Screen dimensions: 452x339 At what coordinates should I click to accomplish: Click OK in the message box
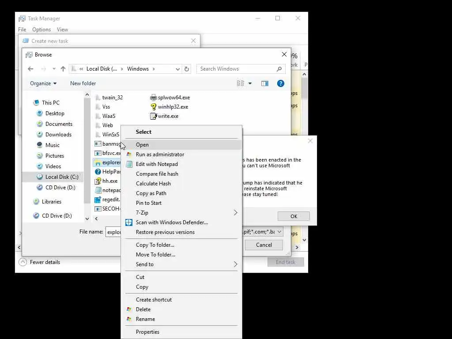[294, 216]
